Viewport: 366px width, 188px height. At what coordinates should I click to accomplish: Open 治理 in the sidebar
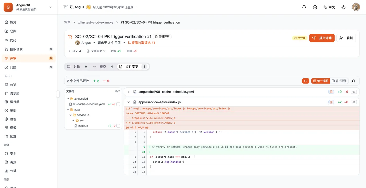coord(29,119)
